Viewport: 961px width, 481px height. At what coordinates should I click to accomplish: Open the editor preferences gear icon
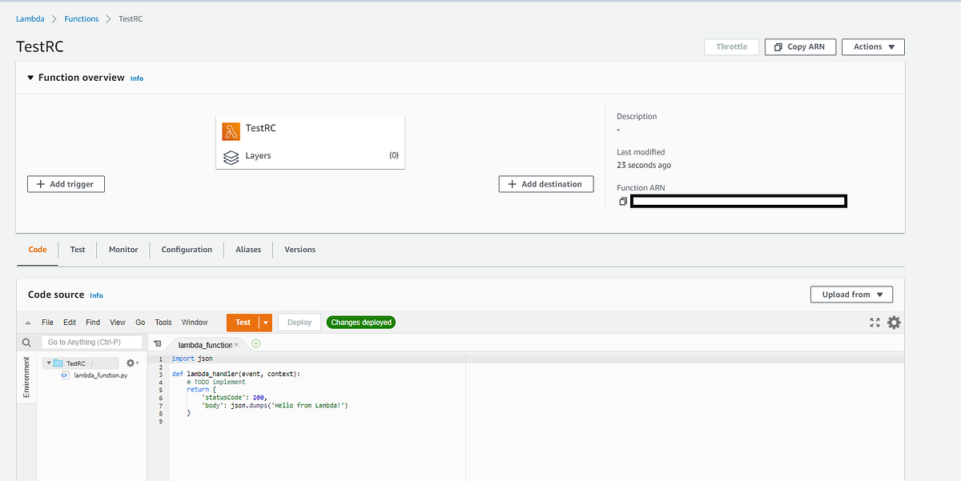[894, 323]
